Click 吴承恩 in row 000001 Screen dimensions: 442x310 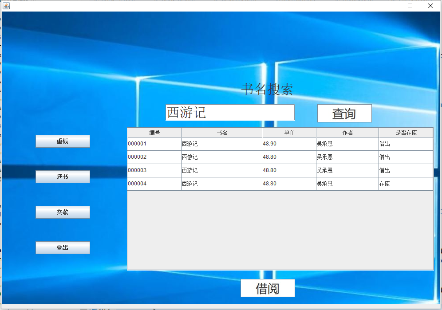347,144
